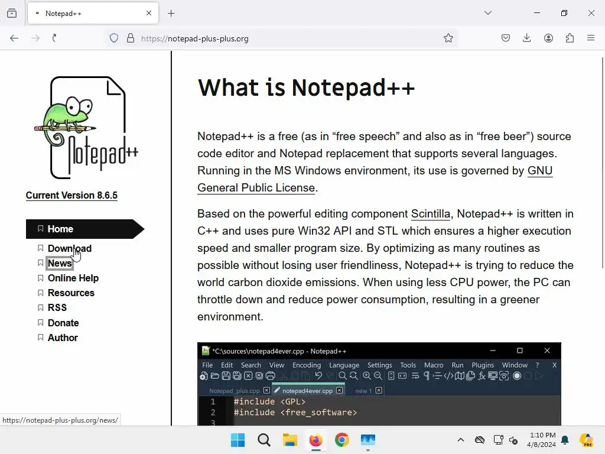Open the clock showing 1:10 PM
Viewport: 605px width, 454px height.
pyautogui.click(x=541, y=440)
